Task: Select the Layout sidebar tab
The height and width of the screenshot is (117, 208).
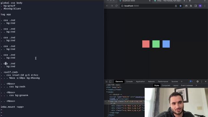Action: tap(175, 85)
